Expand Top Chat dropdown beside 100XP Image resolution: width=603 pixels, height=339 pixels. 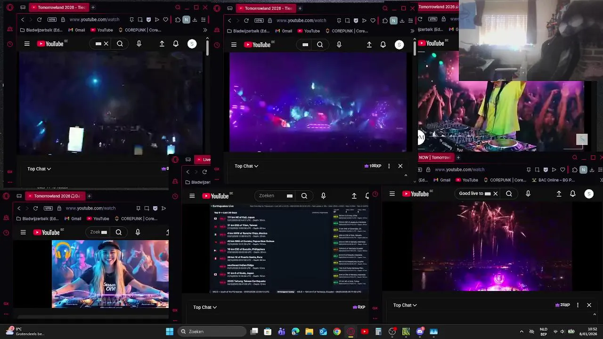(x=246, y=166)
